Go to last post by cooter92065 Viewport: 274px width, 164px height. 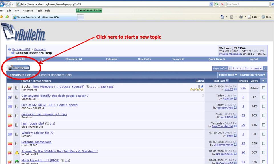pyautogui.click(x=235, y=108)
